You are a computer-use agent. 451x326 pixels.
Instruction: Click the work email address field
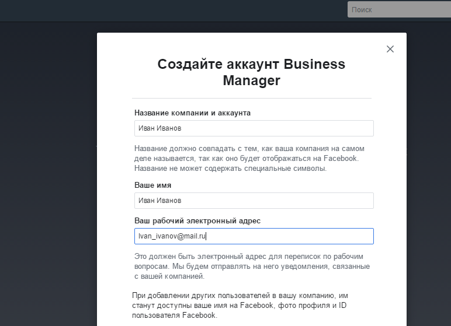(x=254, y=236)
